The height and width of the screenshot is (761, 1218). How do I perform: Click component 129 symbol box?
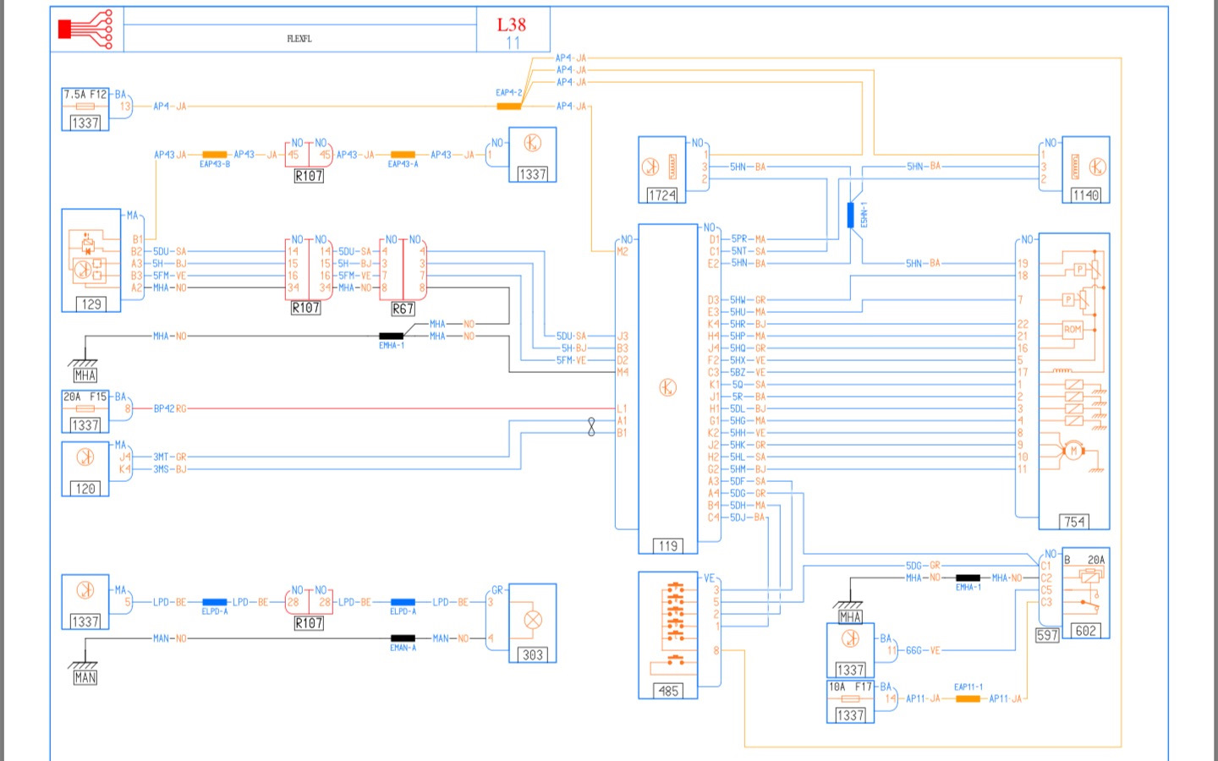pos(91,260)
